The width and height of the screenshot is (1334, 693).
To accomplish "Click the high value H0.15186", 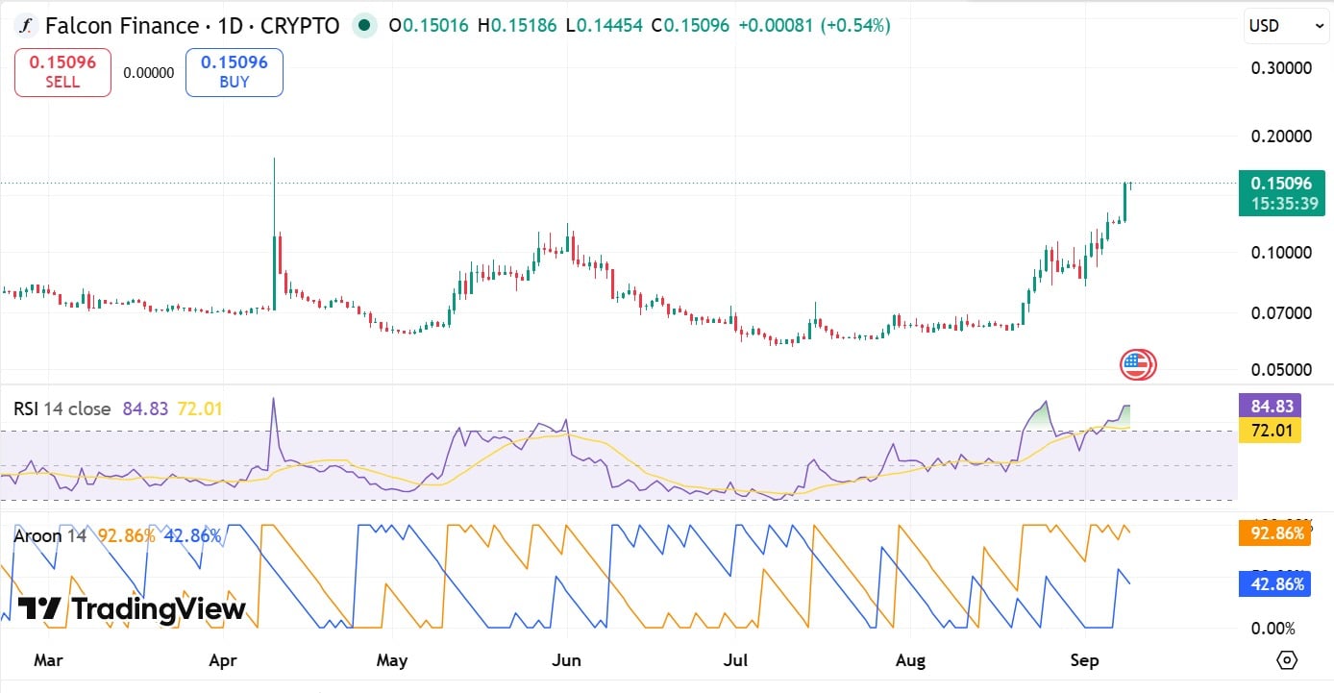I will pos(519,26).
